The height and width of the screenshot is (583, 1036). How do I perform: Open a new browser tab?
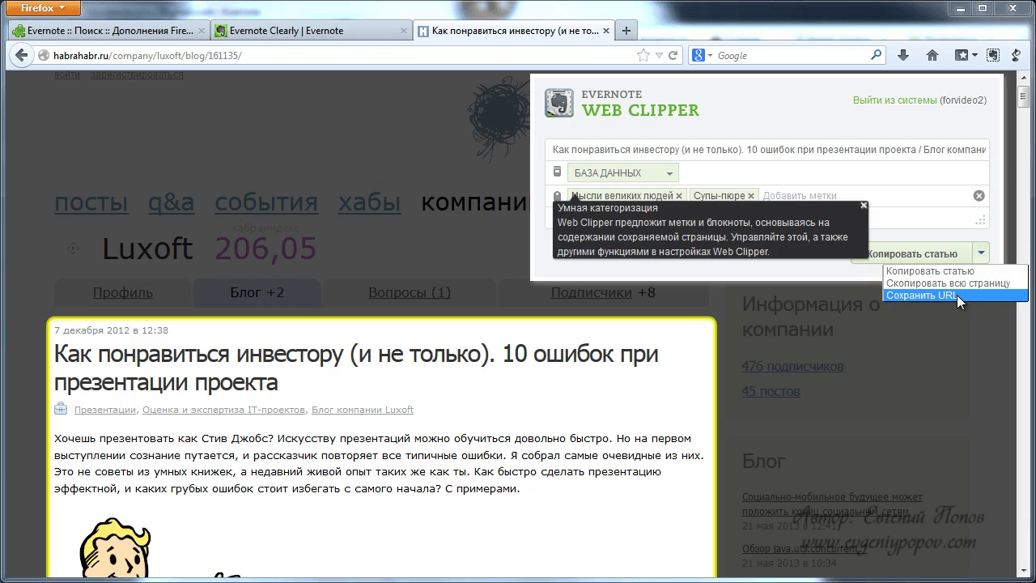click(626, 31)
